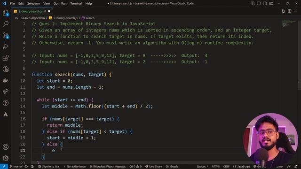This screenshot has height=169, width=301.
Task: Click 'No active issue' status item
Action: pos(74,167)
